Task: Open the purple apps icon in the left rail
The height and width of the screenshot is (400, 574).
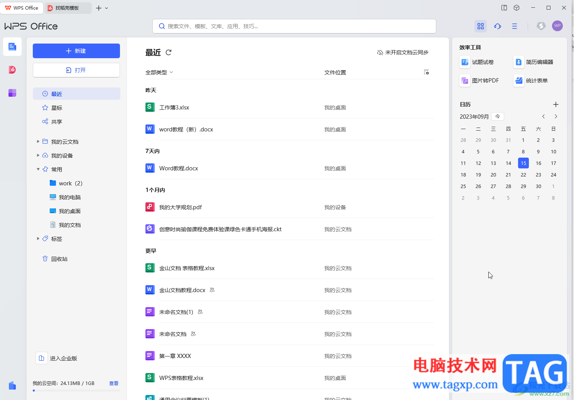Action: (12, 93)
